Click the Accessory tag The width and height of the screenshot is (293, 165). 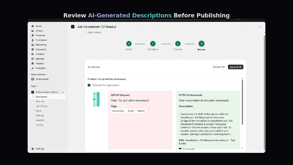(118, 111)
